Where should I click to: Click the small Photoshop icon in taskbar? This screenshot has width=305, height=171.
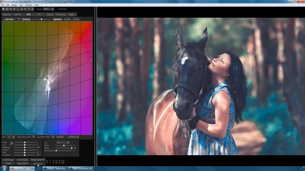39,169
